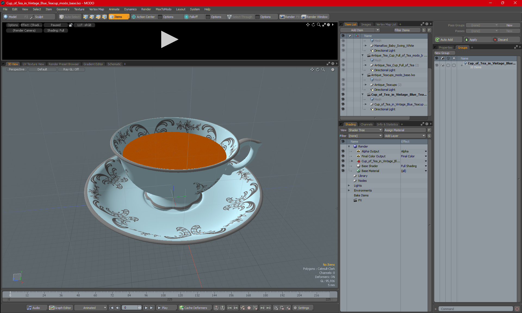Viewport: 522px width, 313px height.
Task: Go to last frame
Action: pyautogui.click(x=152, y=308)
